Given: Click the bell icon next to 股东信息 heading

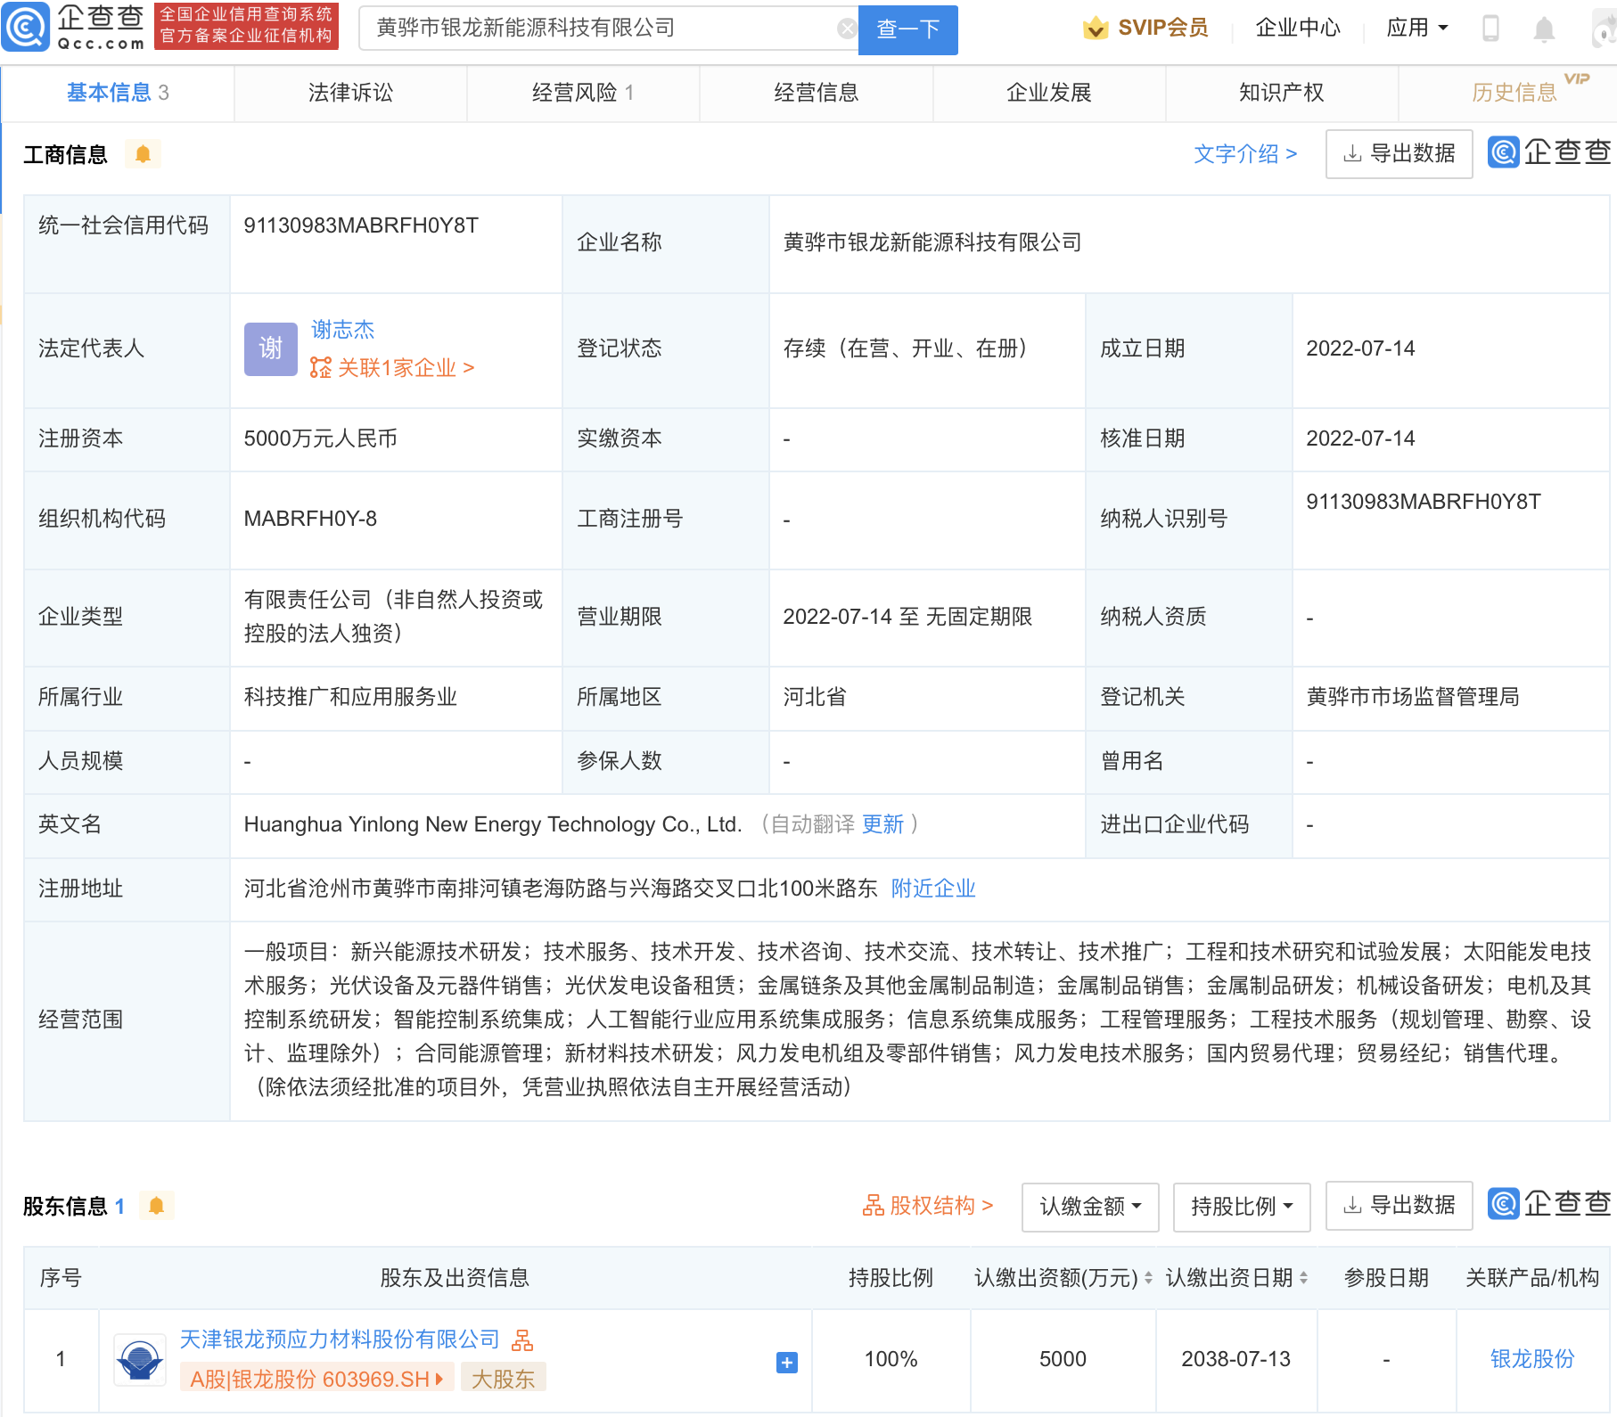Looking at the screenshot, I should tap(157, 1205).
